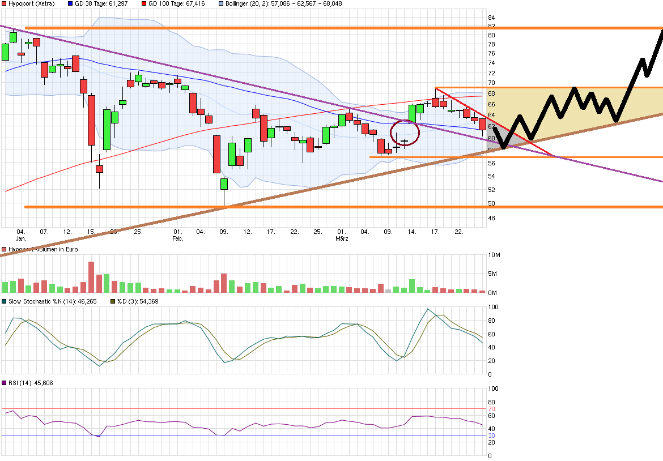Image resolution: width=663 pixels, height=461 pixels.
Task: Click the 10M volume axis label
Action: [494, 255]
